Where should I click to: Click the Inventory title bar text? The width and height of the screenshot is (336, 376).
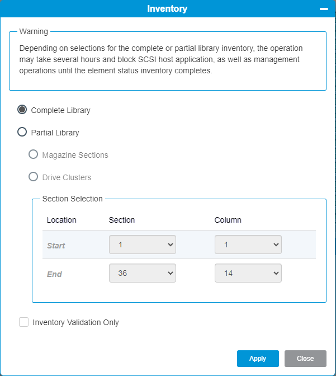click(167, 9)
